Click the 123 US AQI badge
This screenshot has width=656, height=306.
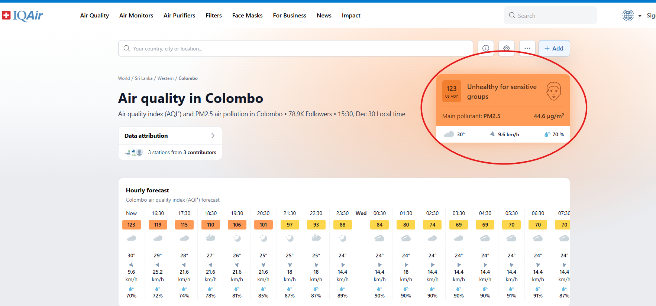coord(452,91)
